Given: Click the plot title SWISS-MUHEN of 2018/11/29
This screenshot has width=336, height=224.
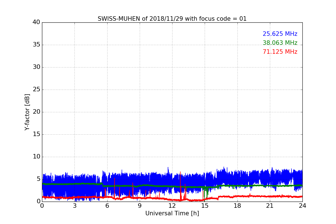Looking at the screenshot, I should click(x=172, y=19).
